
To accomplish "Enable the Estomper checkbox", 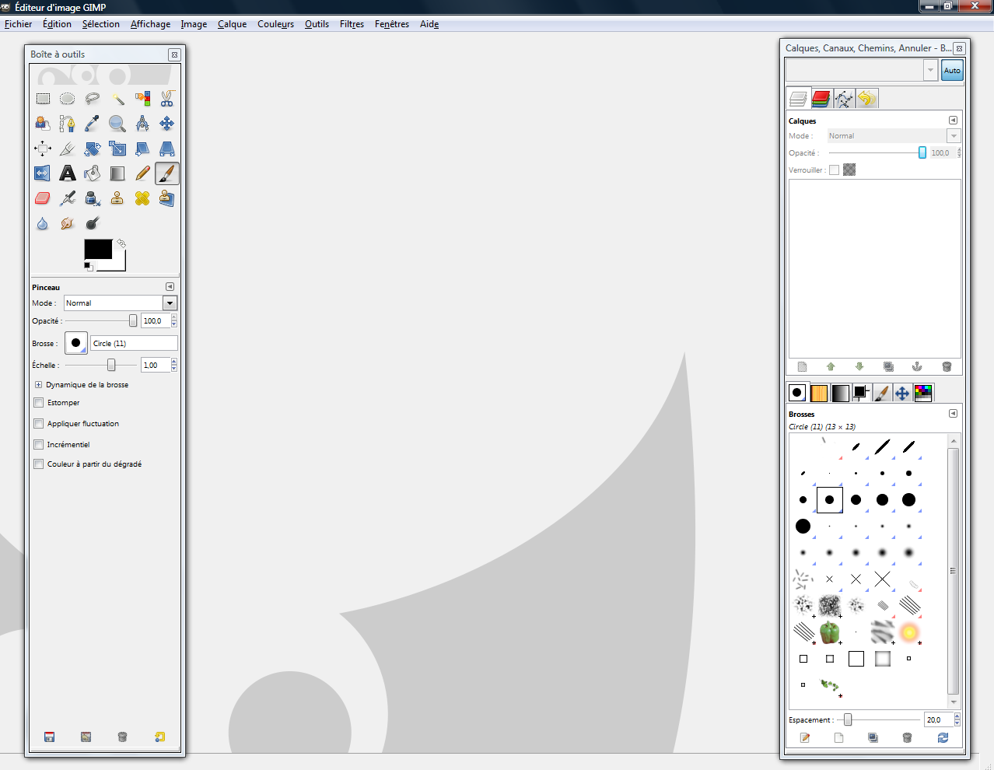I will pos(39,403).
